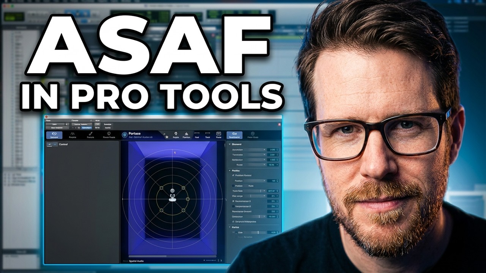Click the map pin icon beside Portace
Screen dimensions: 486x273
[176, 133]
